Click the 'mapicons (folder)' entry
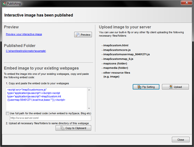Screen dimensions: 194x147 point(115,64)
